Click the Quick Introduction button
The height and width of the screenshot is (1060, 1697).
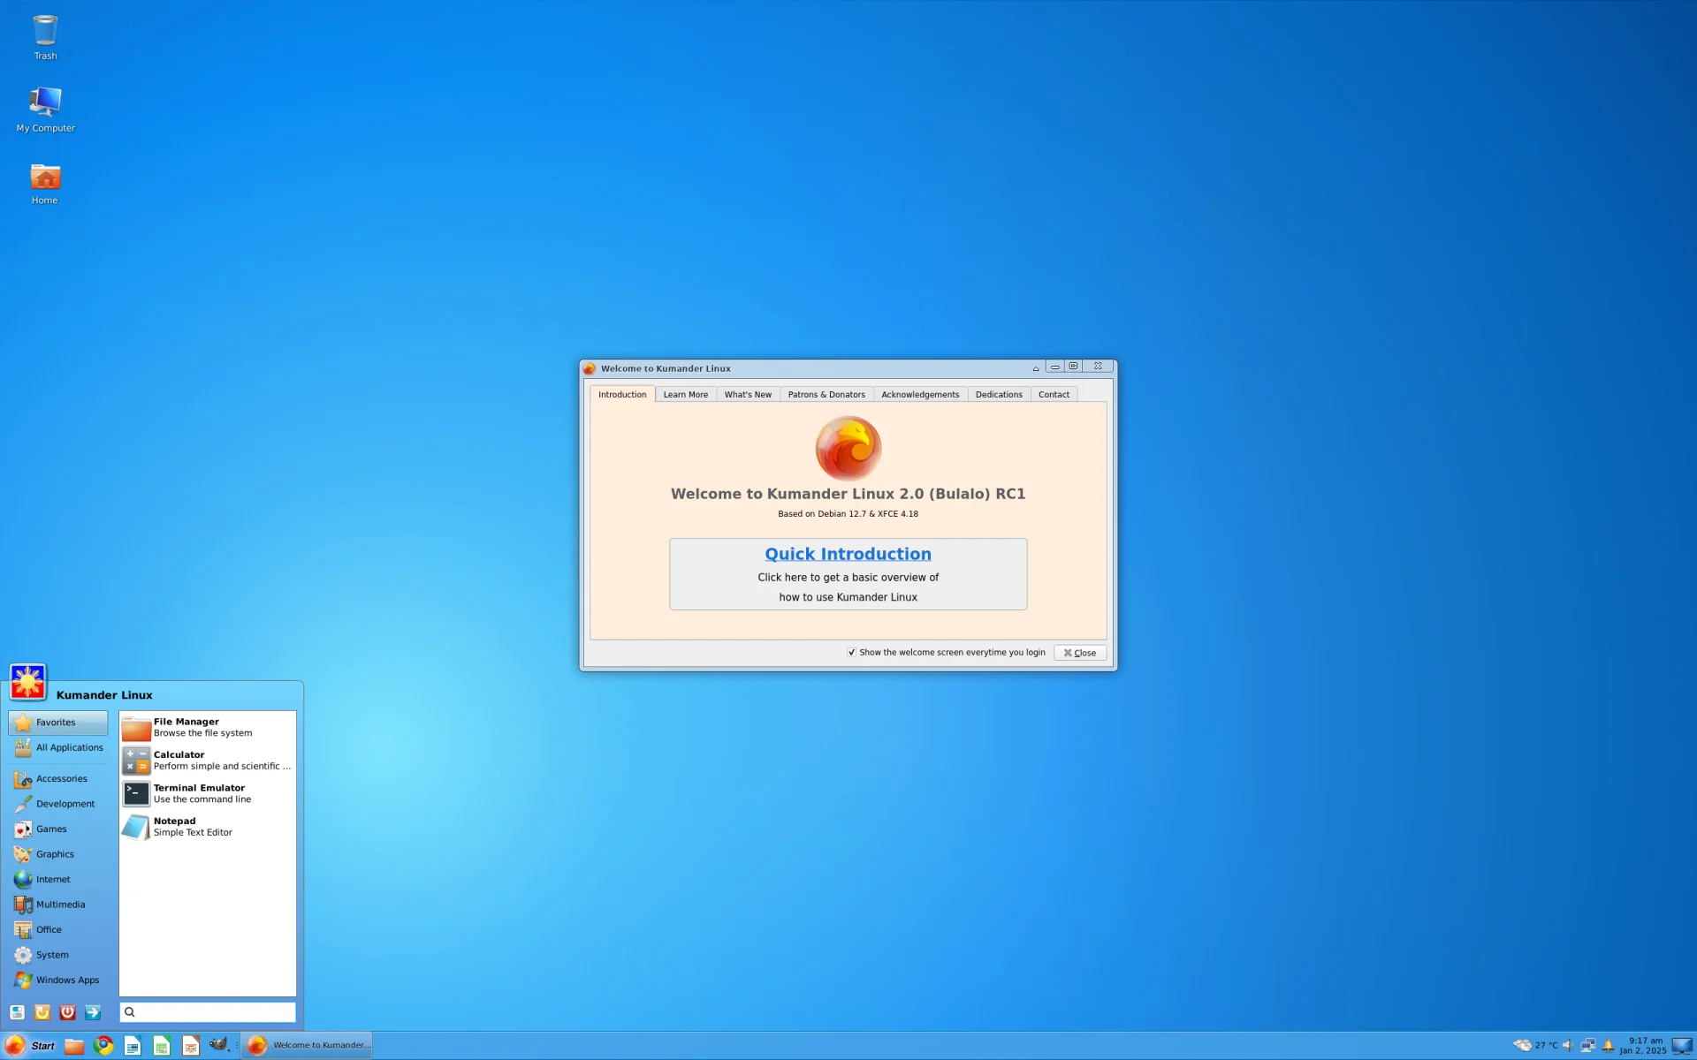pyautogui.click(x=848, y=572)
